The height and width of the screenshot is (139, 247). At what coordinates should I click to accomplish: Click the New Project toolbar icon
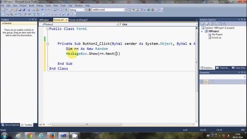click(3, 10)
